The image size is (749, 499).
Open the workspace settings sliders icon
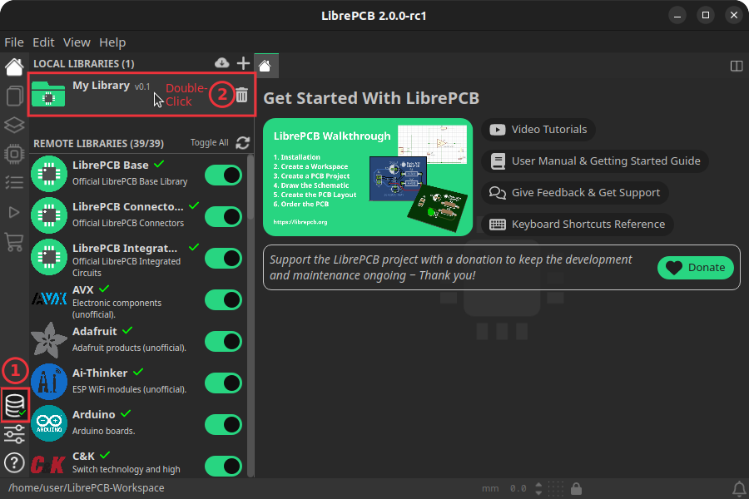tap(14, 434)
